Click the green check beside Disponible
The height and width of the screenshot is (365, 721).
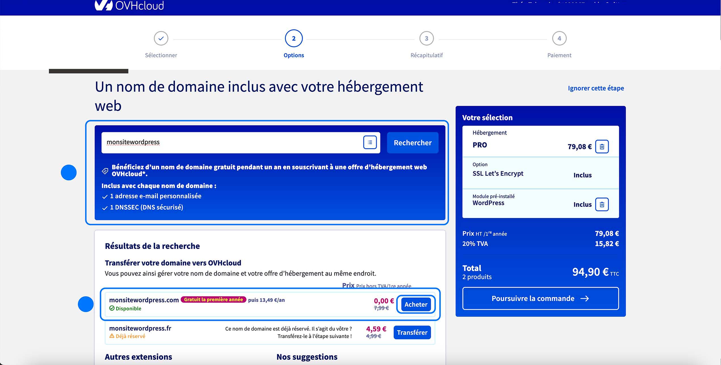tap(111, 308)
